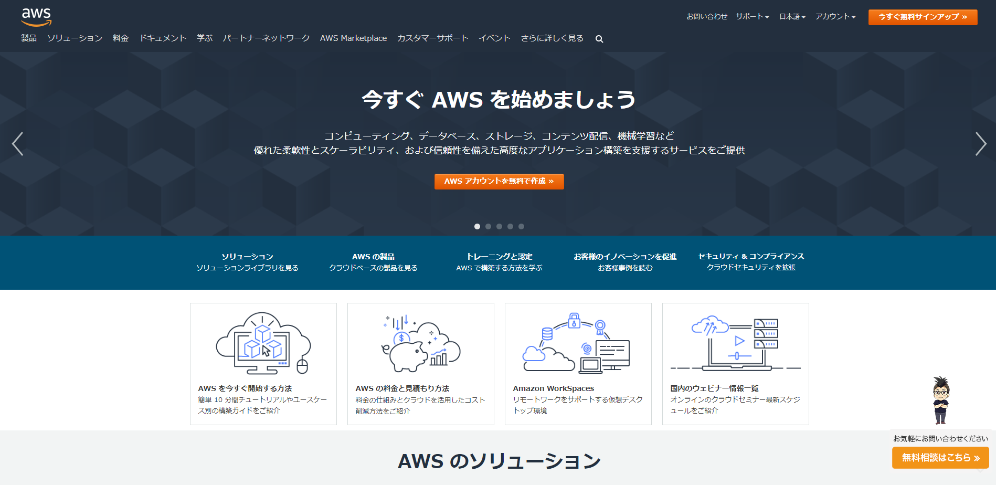Viewport: 996px width, 485px height.
Task: Open the 日本語 language dropdown
Action: point(792,17)
